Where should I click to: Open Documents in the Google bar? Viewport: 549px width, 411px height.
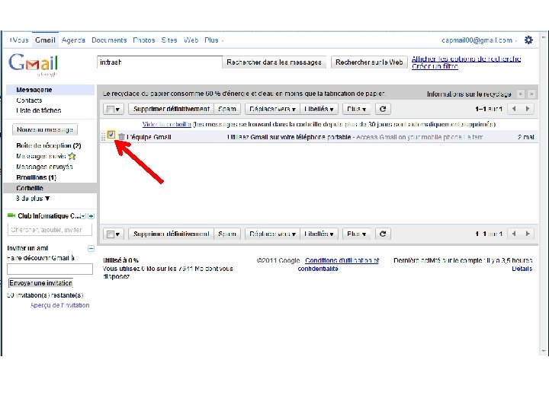(x=109, y=40)
